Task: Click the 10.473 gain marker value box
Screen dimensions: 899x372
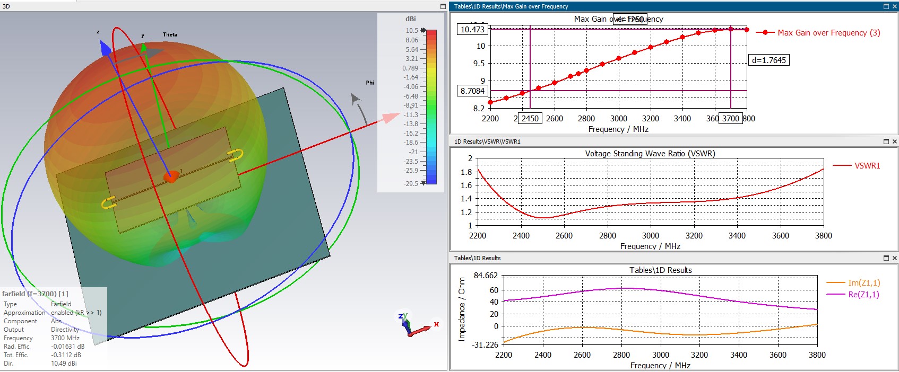Action: click(x=472, y=29)
